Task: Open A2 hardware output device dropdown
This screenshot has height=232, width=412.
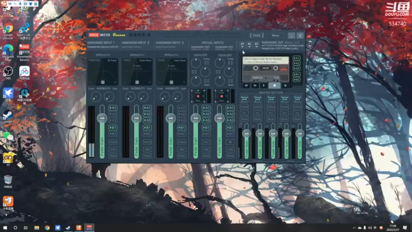Action: click(x=249, y=45)
